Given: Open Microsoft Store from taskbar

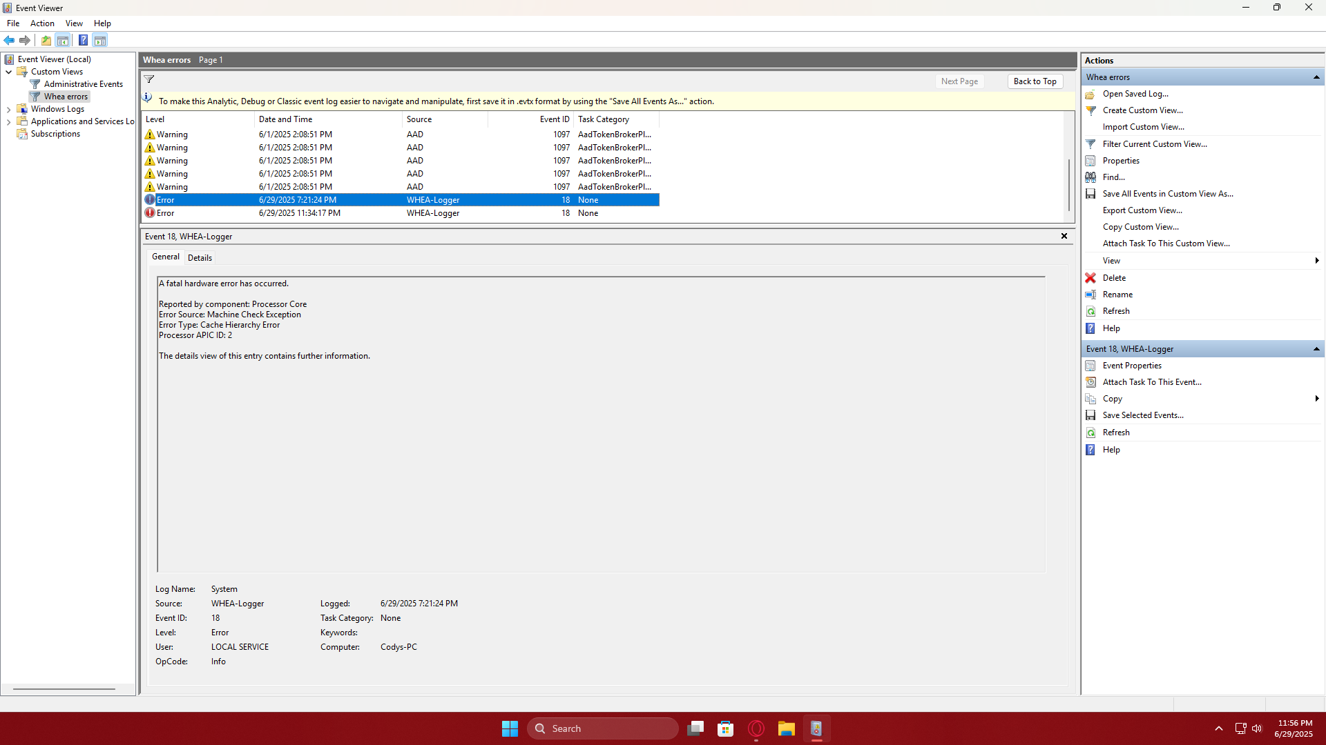Looking at the screenshot, I should 726,728.
